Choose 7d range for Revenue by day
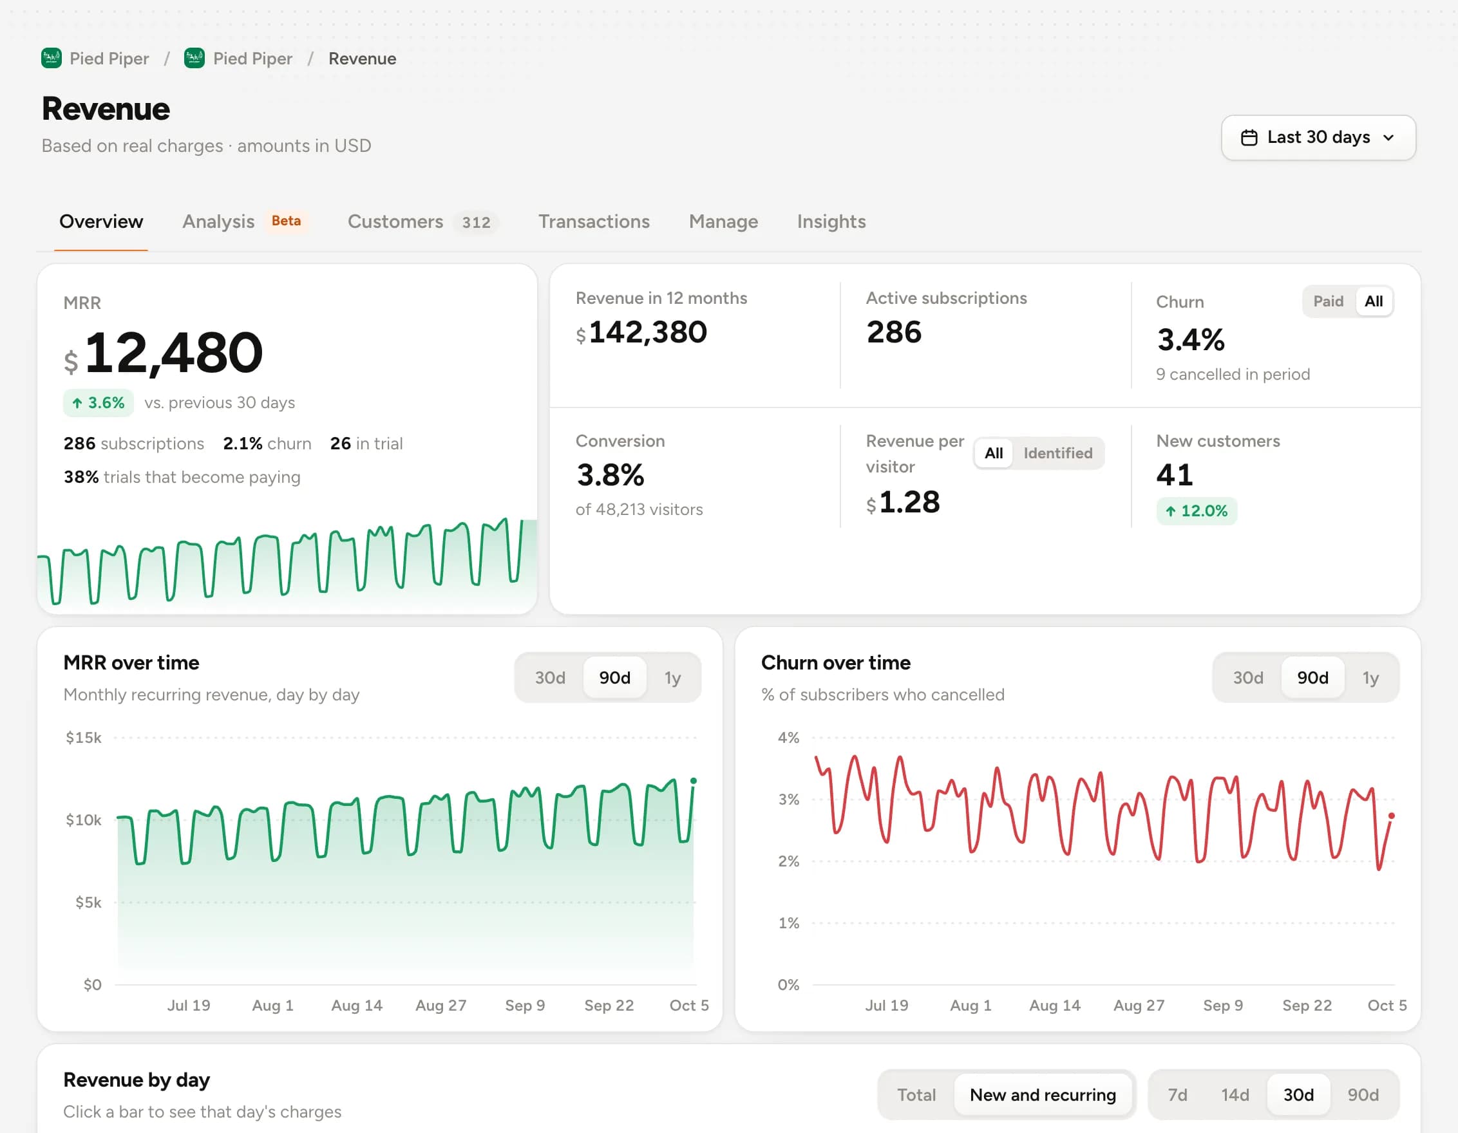This screenshot has width=1458, height=1133. click(x=1177, y=1095)
